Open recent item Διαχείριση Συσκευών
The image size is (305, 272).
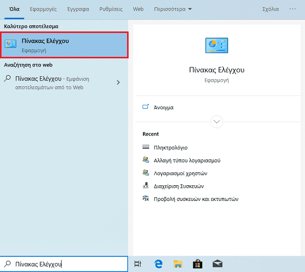pyautogui.click(x=179, y=186)
